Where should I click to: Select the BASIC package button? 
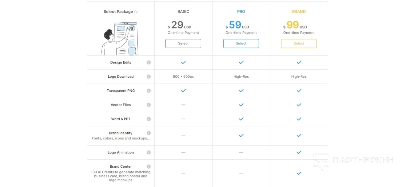[x=183, y=43]
